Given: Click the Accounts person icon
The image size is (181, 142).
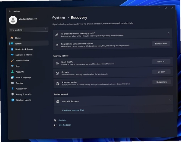Looking at the screenshot, I should (x=12, y=72).
